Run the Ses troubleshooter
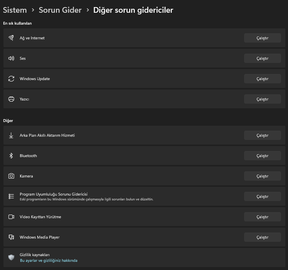Viewport: 288px width, 270px height. [x=262, y=58]
